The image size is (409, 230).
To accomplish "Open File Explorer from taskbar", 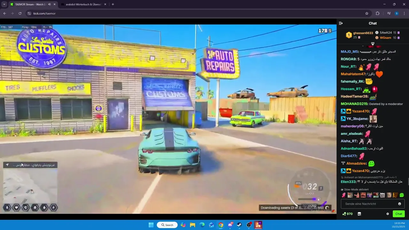I will click(193, 225).
